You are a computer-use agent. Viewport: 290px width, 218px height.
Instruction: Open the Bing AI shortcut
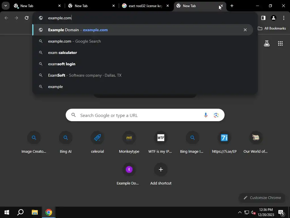point(66,142)
